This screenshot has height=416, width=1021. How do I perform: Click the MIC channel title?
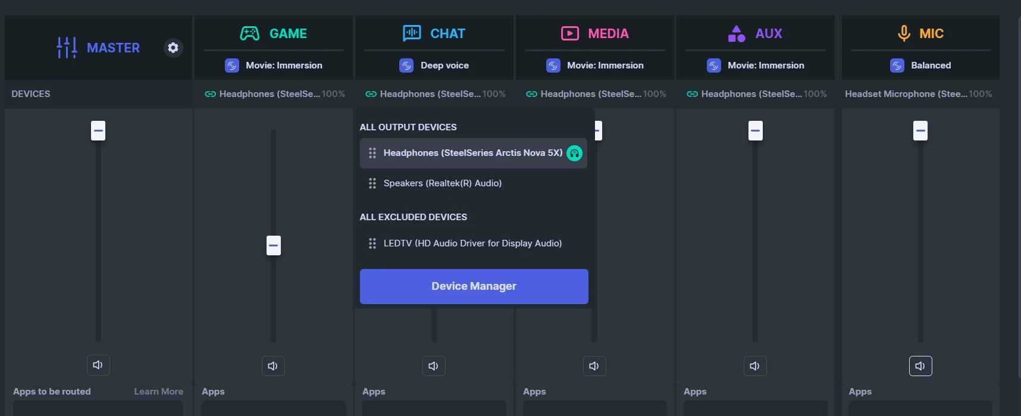pyautogui.click(x=931, y=33)
